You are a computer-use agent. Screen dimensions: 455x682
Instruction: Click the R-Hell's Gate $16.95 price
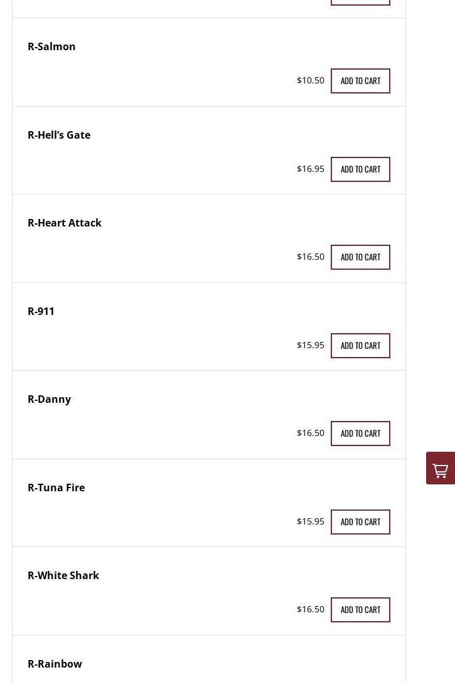point(311,169)
